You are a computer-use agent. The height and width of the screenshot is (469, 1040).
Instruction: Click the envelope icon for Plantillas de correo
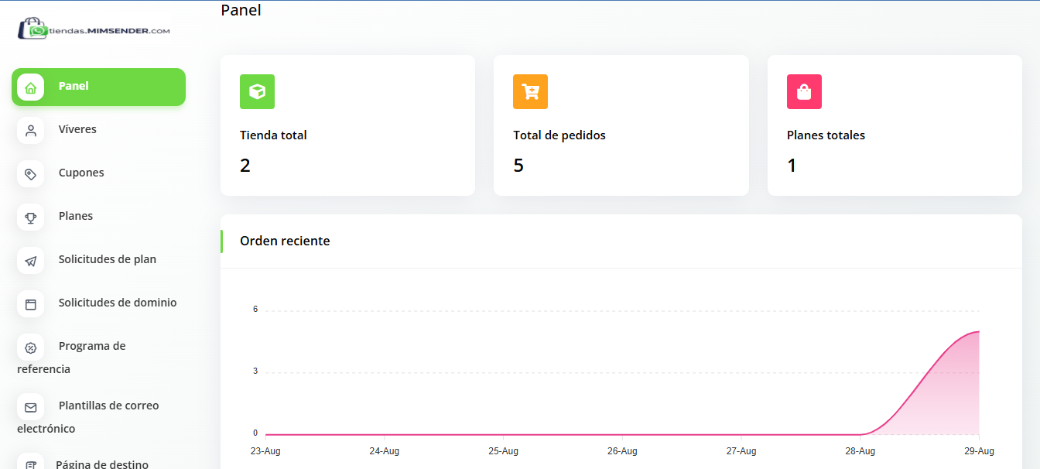(31, 406)
